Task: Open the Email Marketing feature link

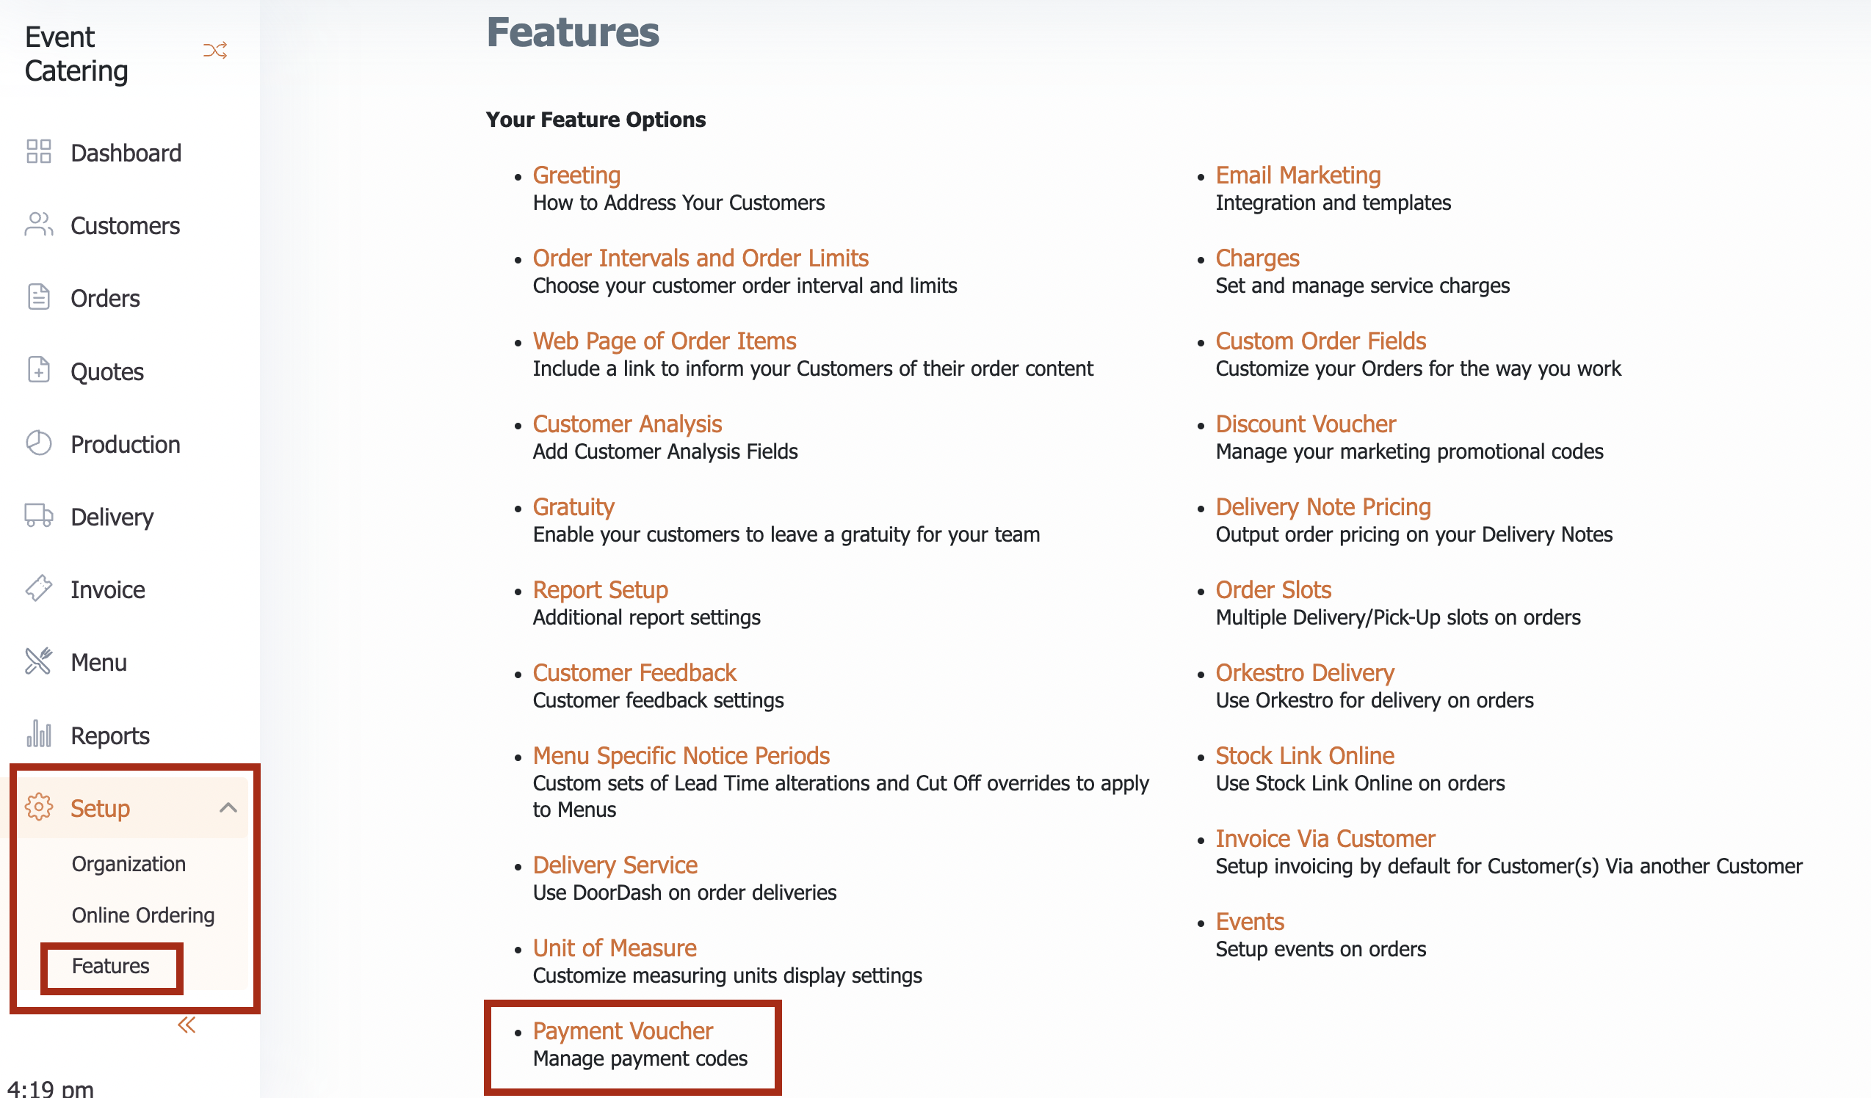Action: tap(1298, 175)
